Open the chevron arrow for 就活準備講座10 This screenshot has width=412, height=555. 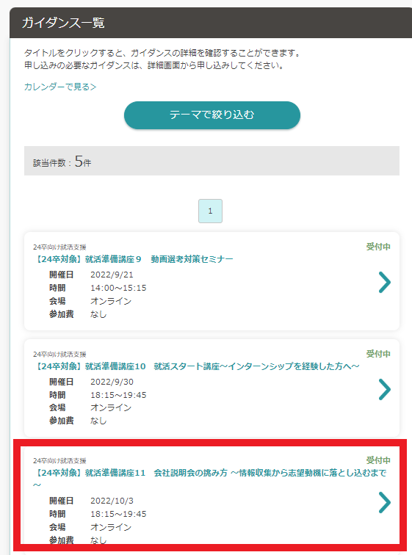385,389
